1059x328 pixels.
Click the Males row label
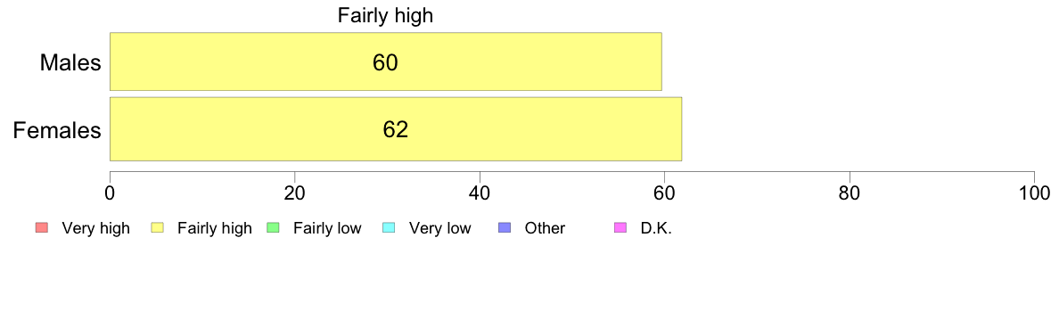[x=71, y=62]
